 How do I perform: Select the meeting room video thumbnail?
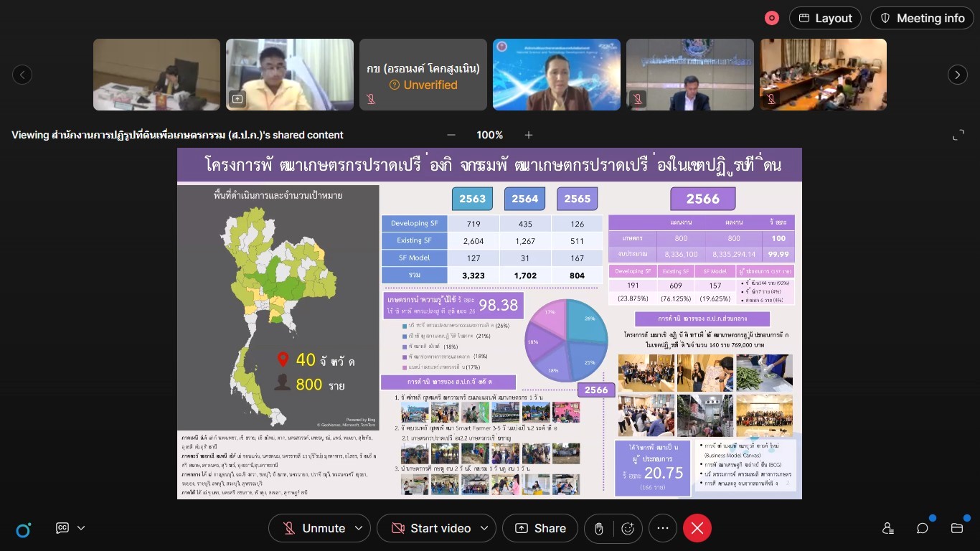point(824,75)
